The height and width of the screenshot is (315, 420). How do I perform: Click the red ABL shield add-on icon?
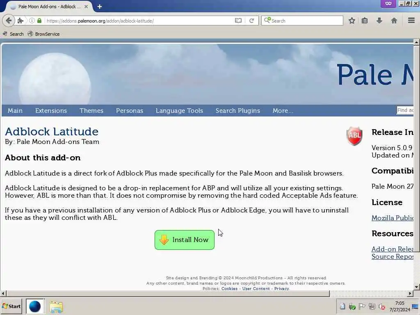pos(354,136)
